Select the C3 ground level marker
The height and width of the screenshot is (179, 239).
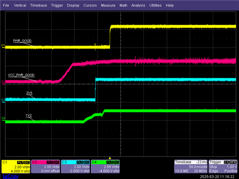(x=3, y=100)
